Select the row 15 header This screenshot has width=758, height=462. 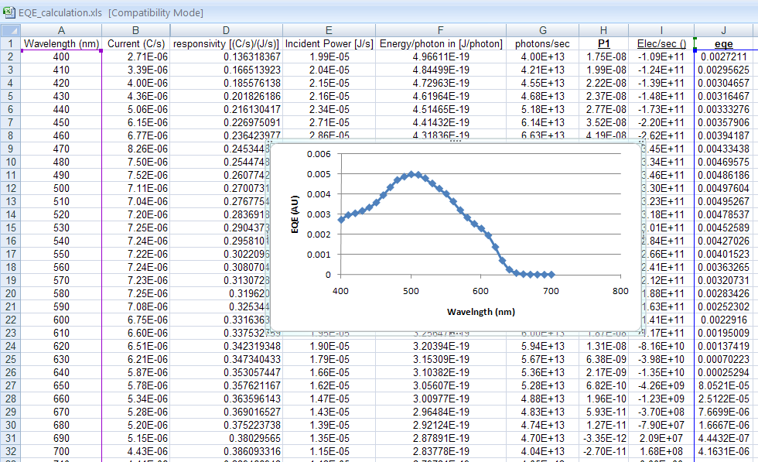coord(10,228)
